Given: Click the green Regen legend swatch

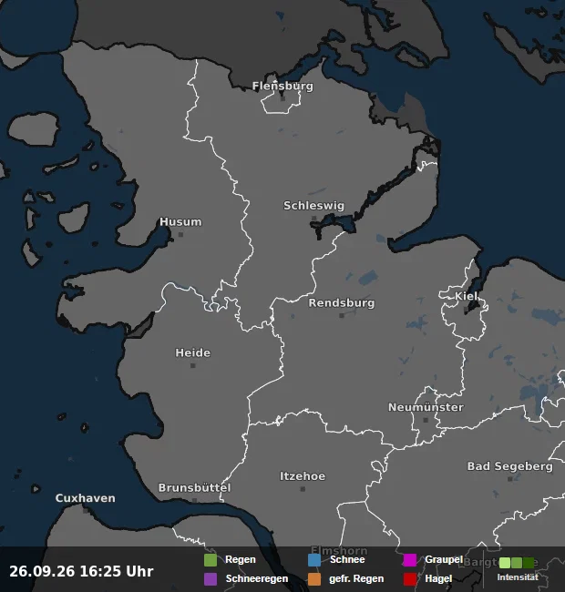Looking at the screenshot, I should pos(211,560).
